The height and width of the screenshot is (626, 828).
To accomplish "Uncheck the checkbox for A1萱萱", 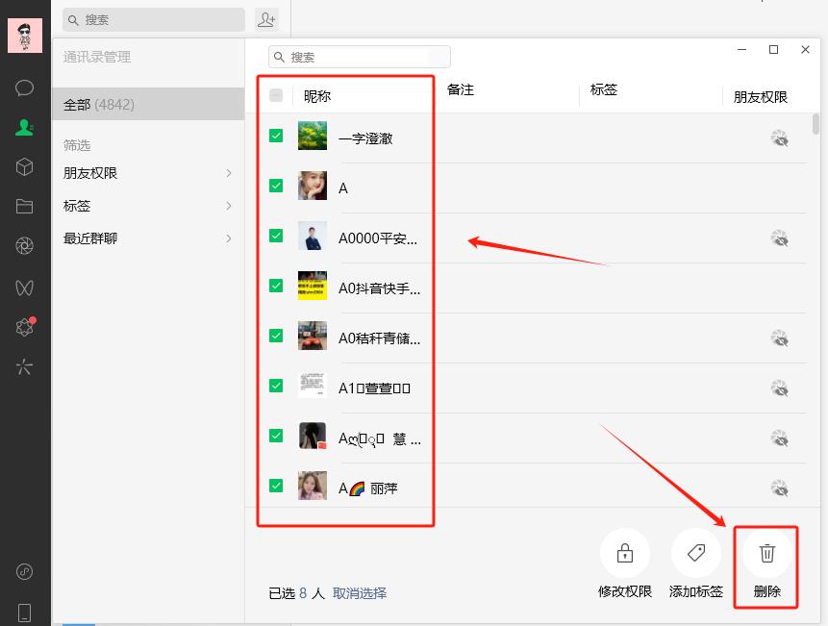I will [x=276, y=386].
